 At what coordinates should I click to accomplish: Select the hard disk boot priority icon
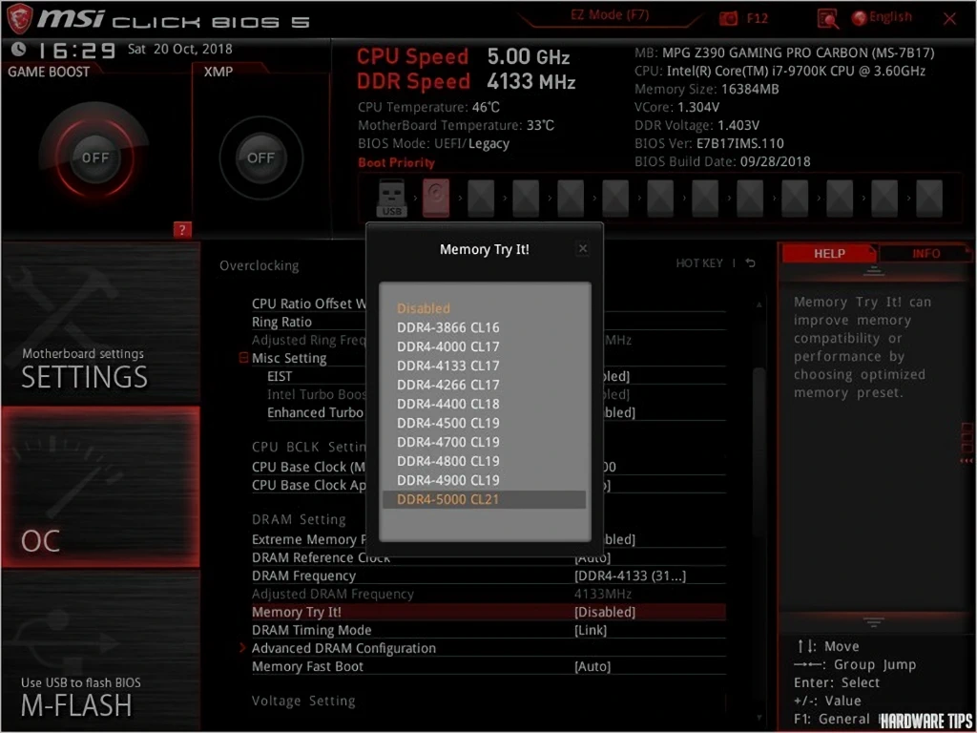coord(435,198)
